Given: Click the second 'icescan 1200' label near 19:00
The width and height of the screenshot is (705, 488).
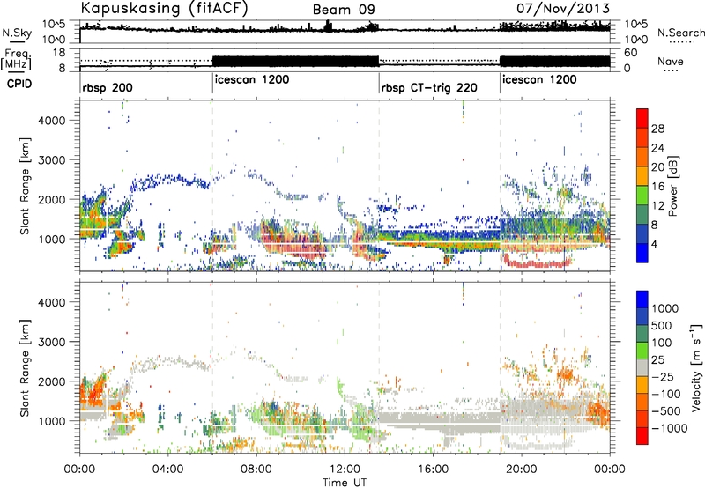Looking at the screenshot, I should 539,79.
